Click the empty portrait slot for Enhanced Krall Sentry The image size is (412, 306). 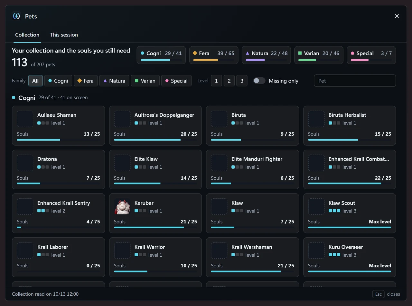tap(25, 207)
